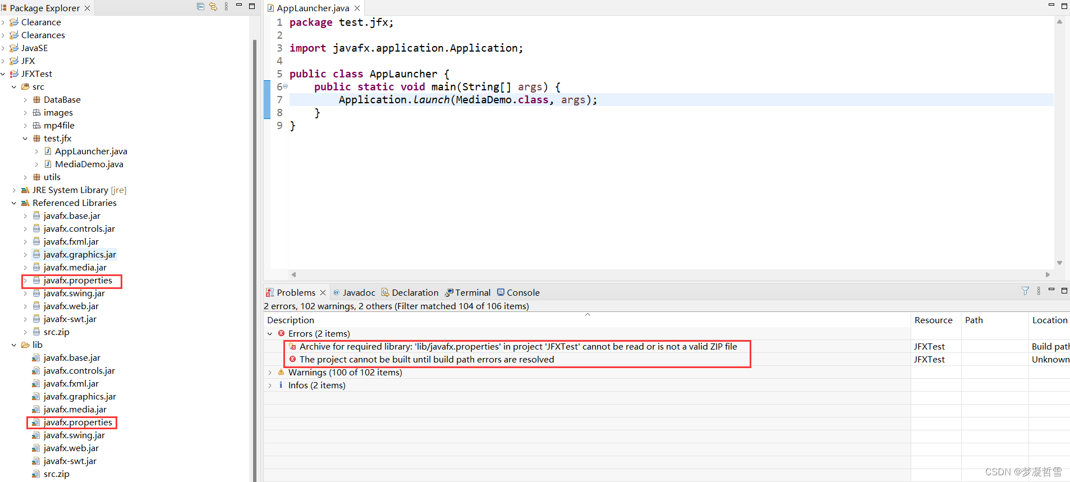Viewport: 1070px width, 482px height.
Task: Expand the JavaSE project
Action: 3,48
